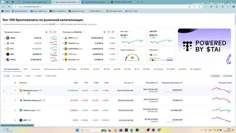Add Tether to watchlist with star

[x=4, y=110]
